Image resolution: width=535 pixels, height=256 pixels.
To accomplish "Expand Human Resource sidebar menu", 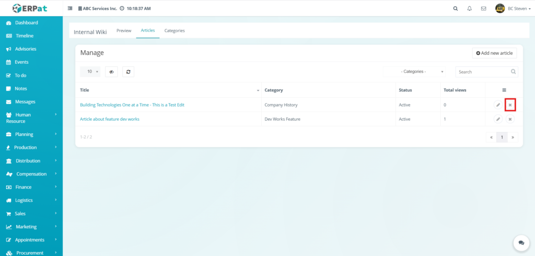I will [31, 118].
